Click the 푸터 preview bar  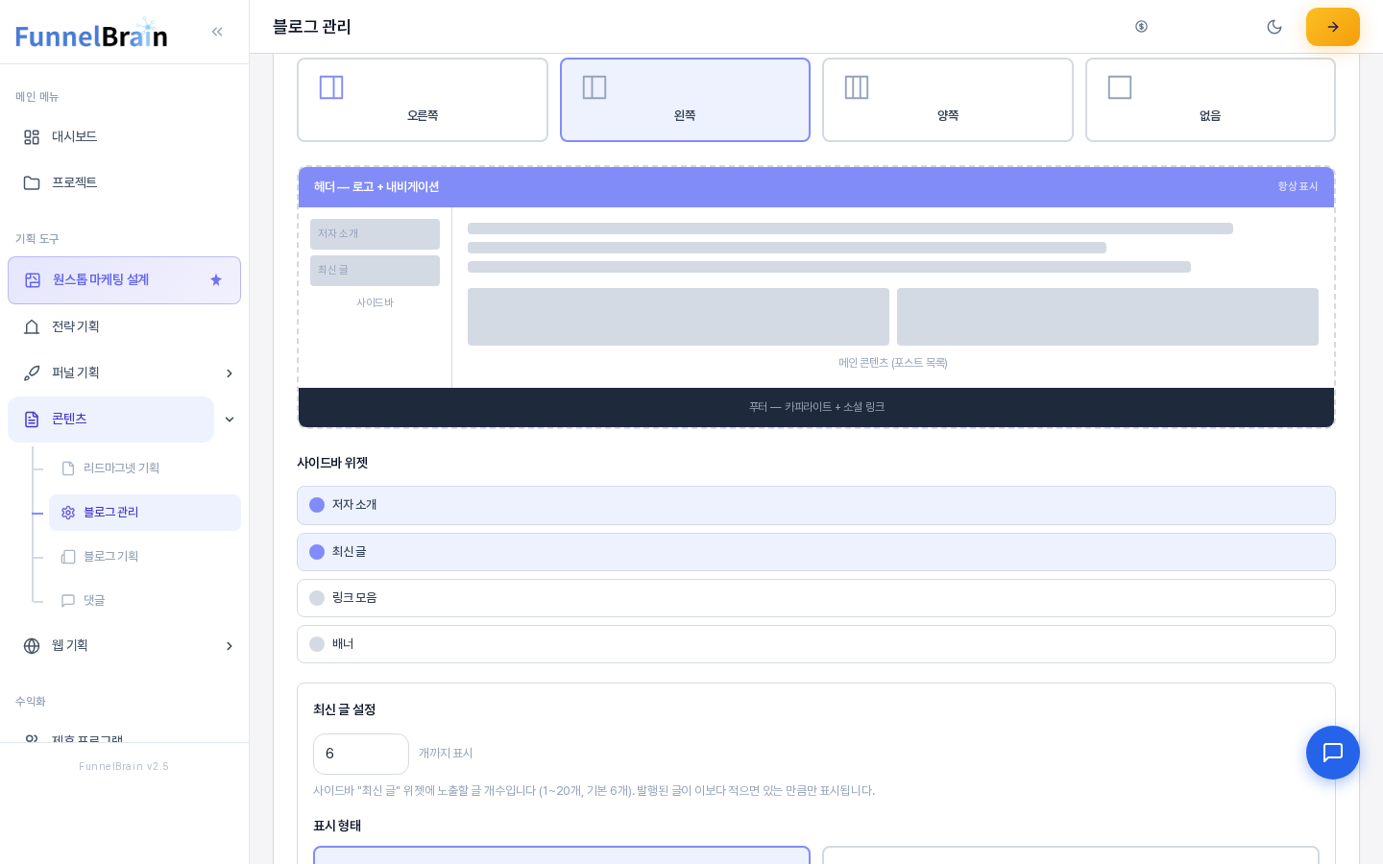click(816, 407)
